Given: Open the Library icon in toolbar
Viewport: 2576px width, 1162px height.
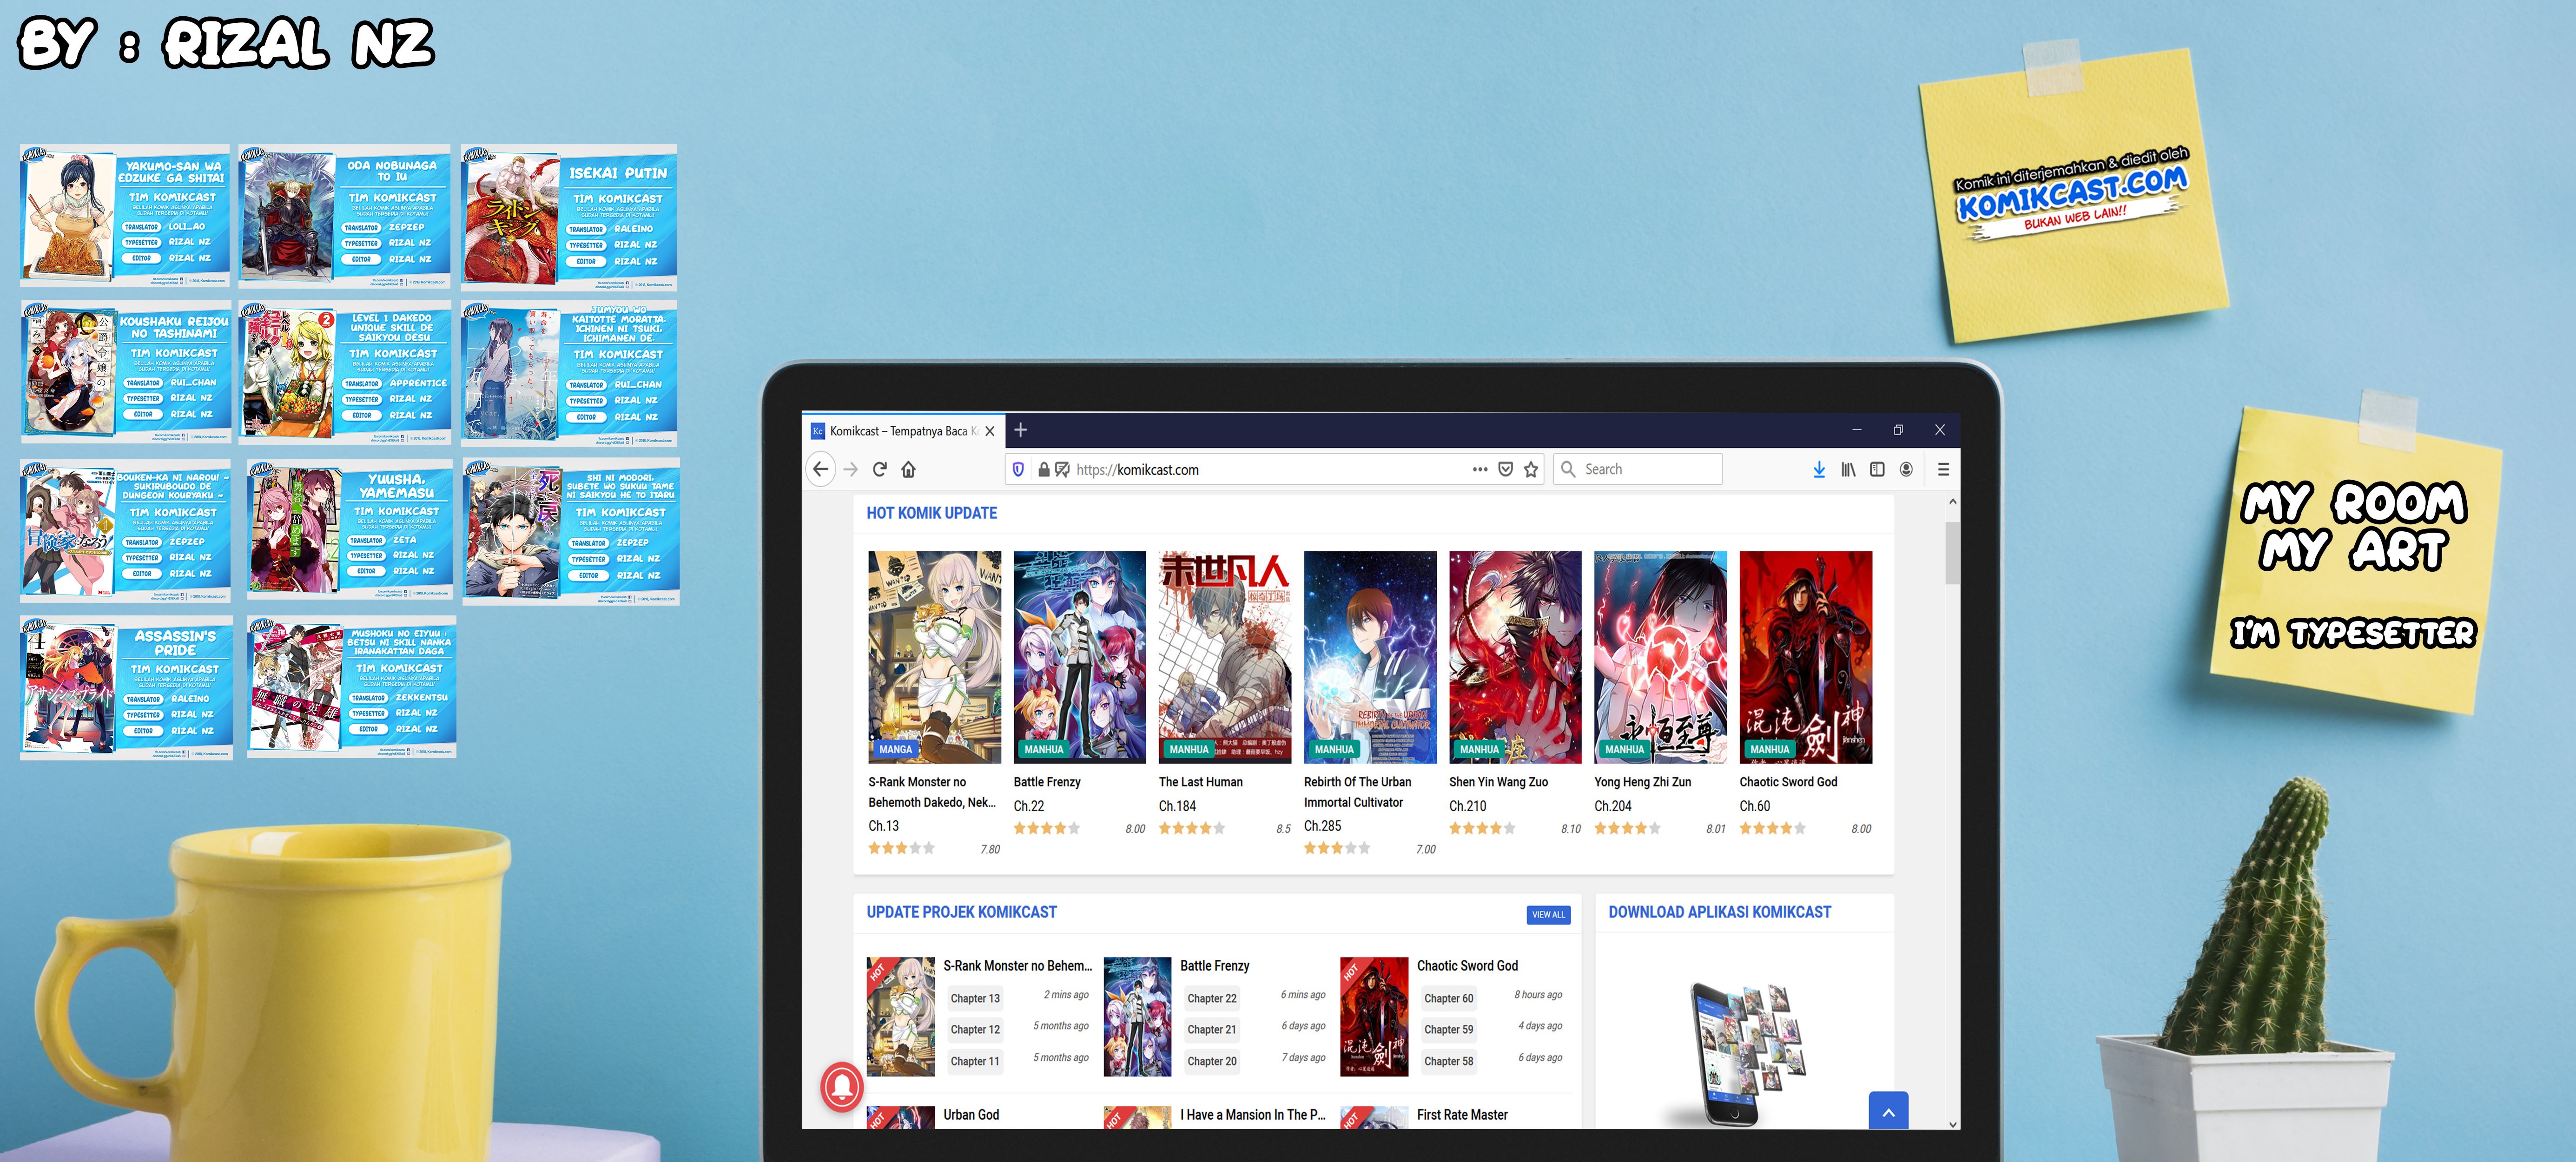Looking at the screenshot, I should coord(1848,469).
